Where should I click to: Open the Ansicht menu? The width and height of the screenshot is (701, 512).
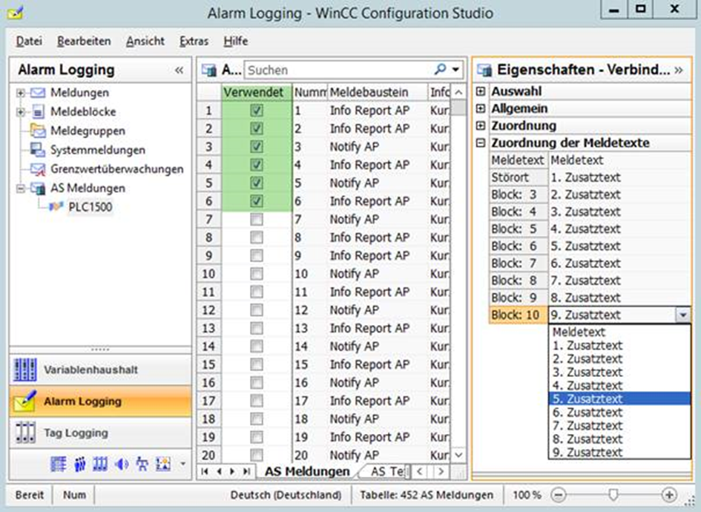click(x=145, y=41)
